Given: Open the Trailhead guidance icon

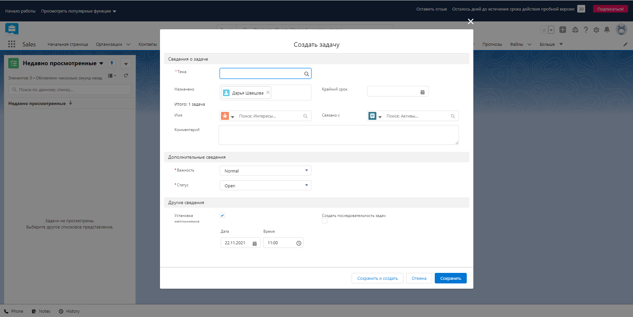Looking at the screenshot, I should point(575,30).
